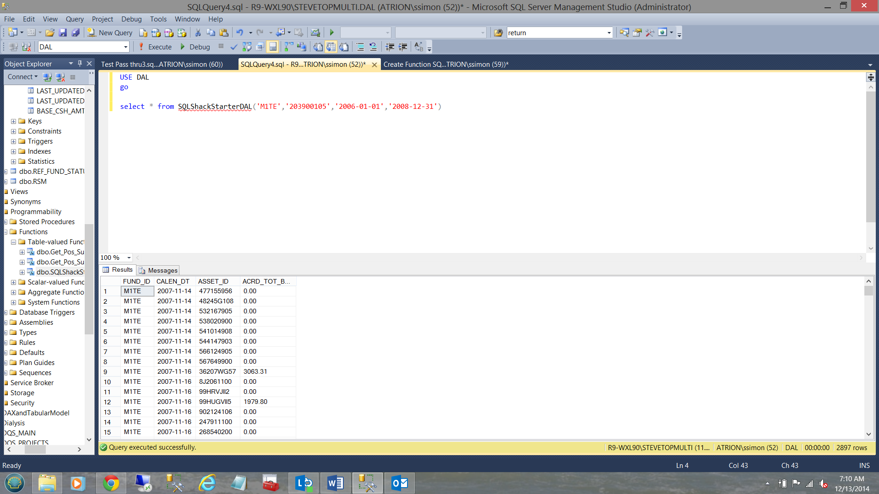Viewport: 879px width, 494px height.
Task: Click the Cut scissors icon
Action: tap(198, 32)
